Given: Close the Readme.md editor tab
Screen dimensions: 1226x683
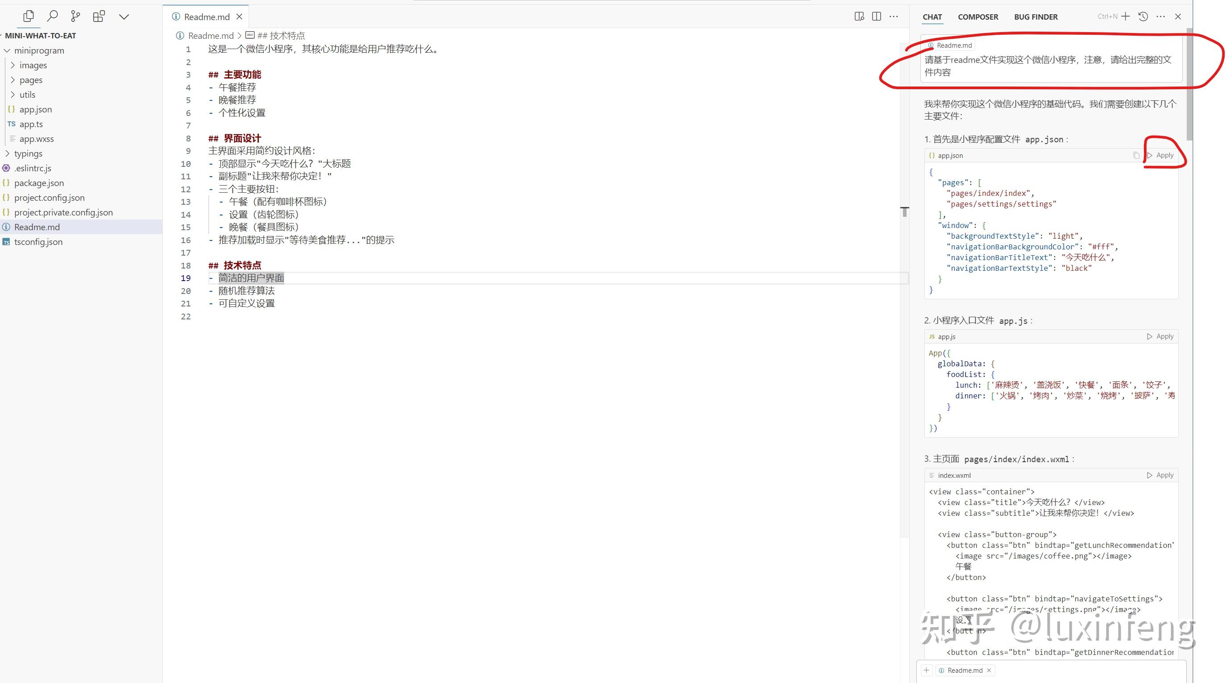Looking at the screenshot, I should click(240, 17).
